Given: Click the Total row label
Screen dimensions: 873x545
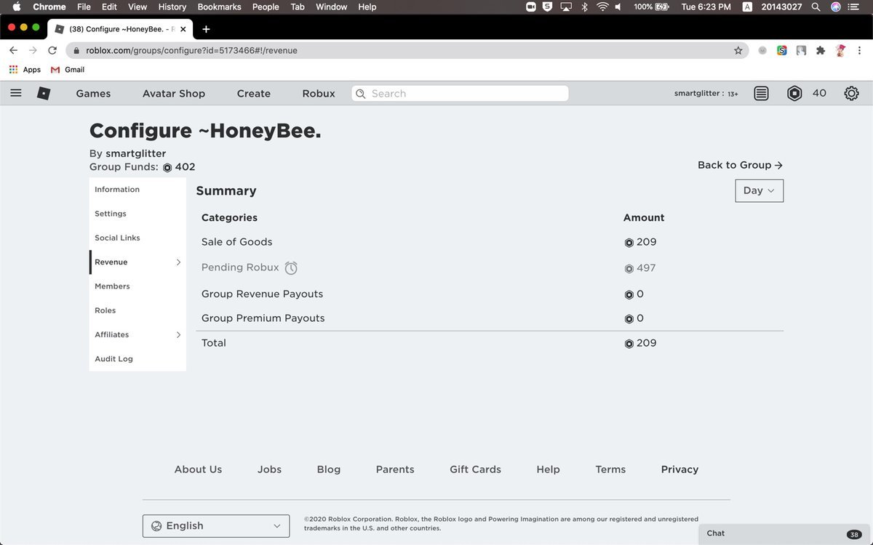Looking at the screenshot, I should pos(214,343).
